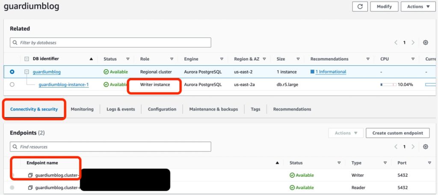Sort by Role column
438x195 pixels.
pyautogui.click(x=172, y=59)
